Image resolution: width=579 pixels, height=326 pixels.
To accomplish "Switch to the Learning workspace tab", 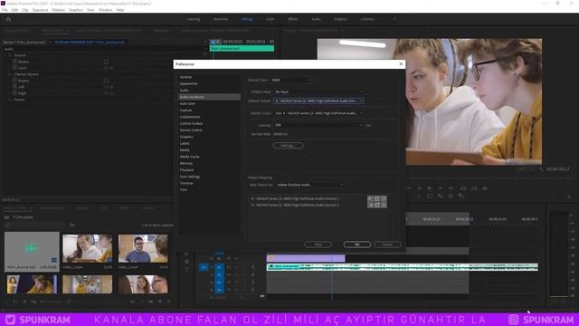I will click(x=193, y=19).
